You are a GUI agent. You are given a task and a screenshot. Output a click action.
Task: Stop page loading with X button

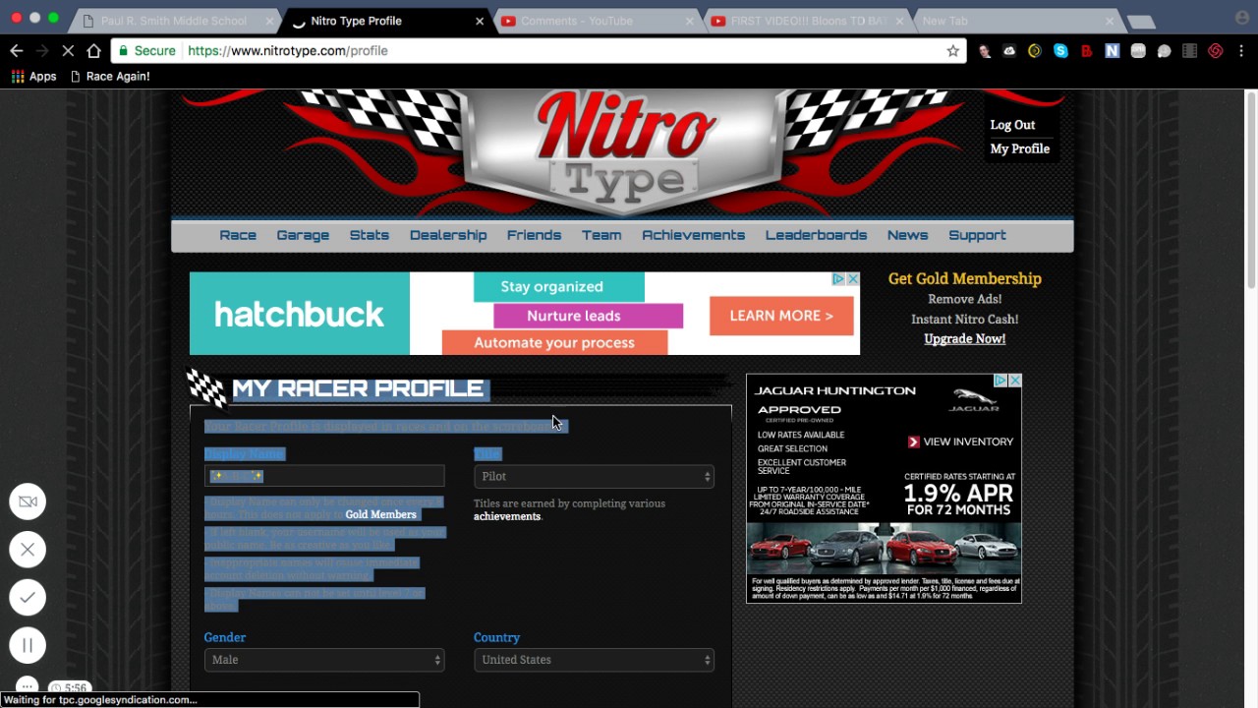point(68,51)
